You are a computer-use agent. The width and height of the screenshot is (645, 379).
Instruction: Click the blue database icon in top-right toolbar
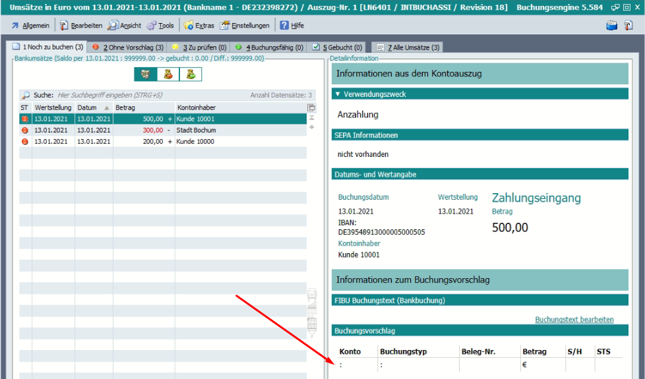point(611,26)
